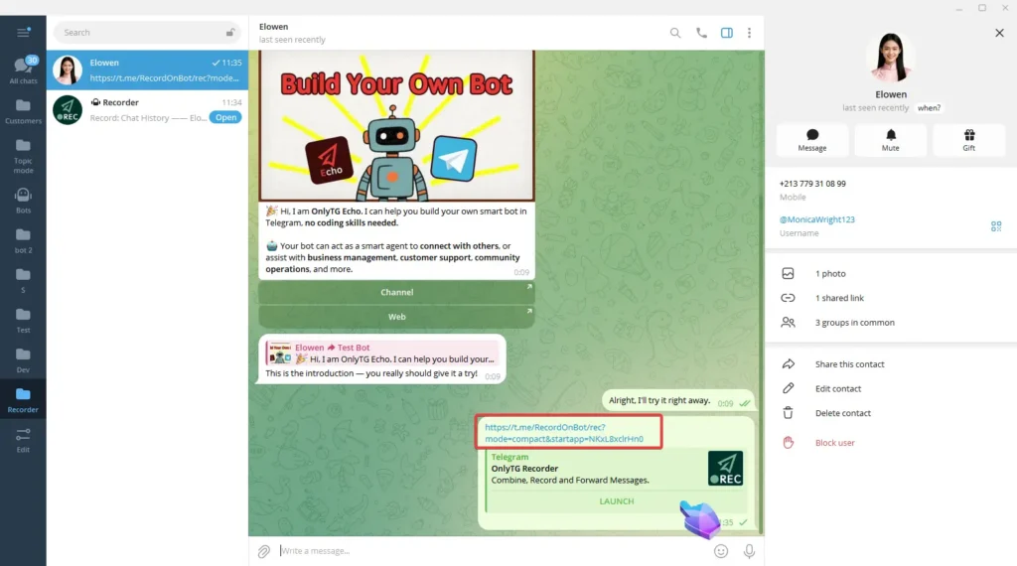Open the hamburger main menu
The width and height of the screenshot is (1017, 566).
[23, 32]
